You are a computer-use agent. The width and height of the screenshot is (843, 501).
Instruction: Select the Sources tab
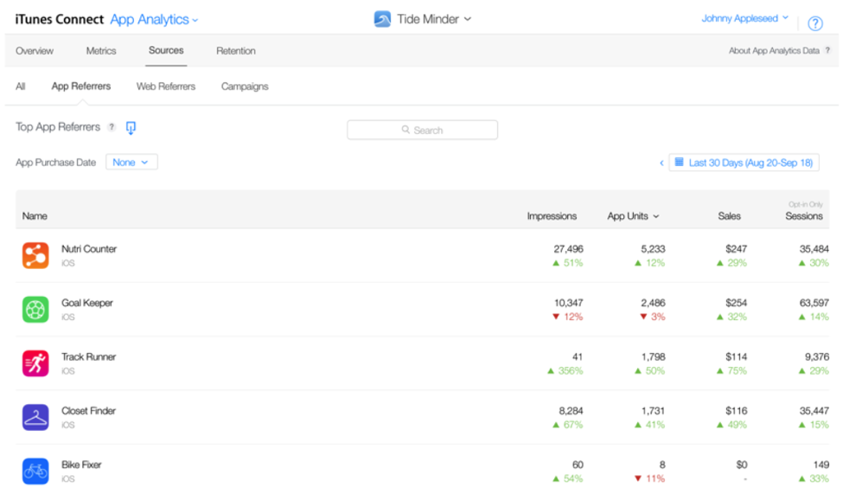point(166,50)
